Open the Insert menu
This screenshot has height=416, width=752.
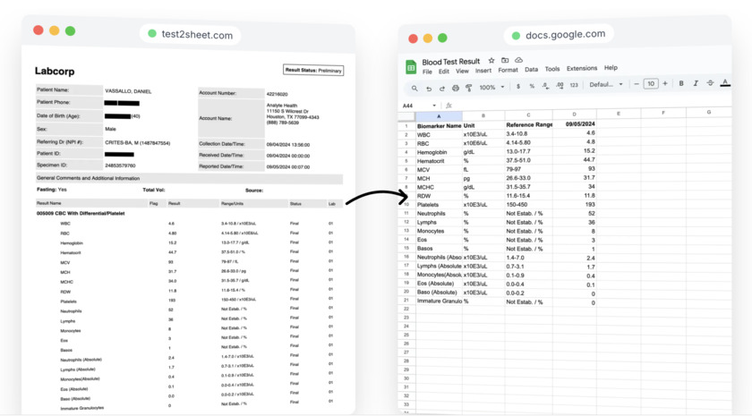coord(483,71)
